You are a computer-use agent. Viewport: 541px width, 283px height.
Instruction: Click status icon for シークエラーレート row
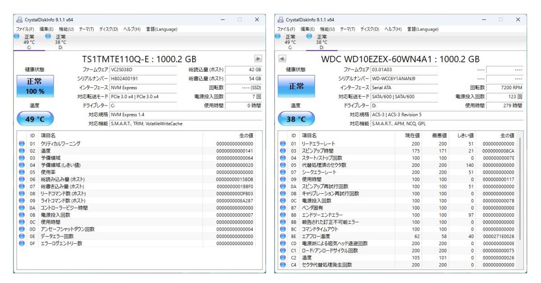[x=283, y=172]
